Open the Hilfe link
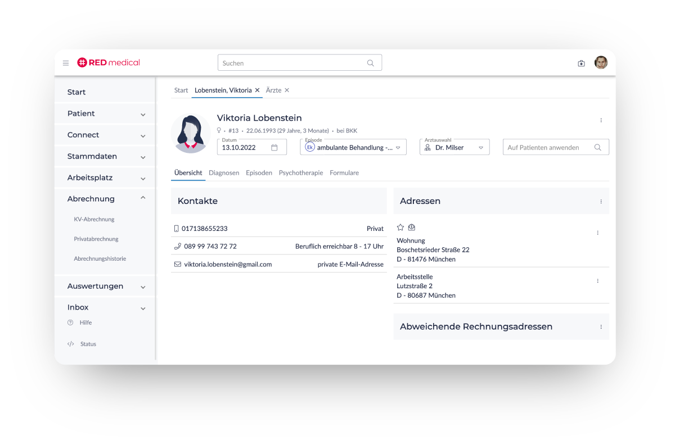 (x=85, y=323)
